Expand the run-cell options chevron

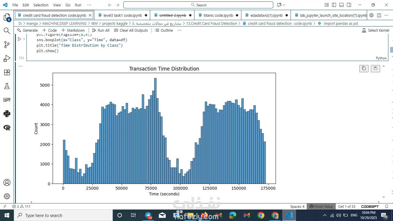pyautogui.click(x=24, y=39)
